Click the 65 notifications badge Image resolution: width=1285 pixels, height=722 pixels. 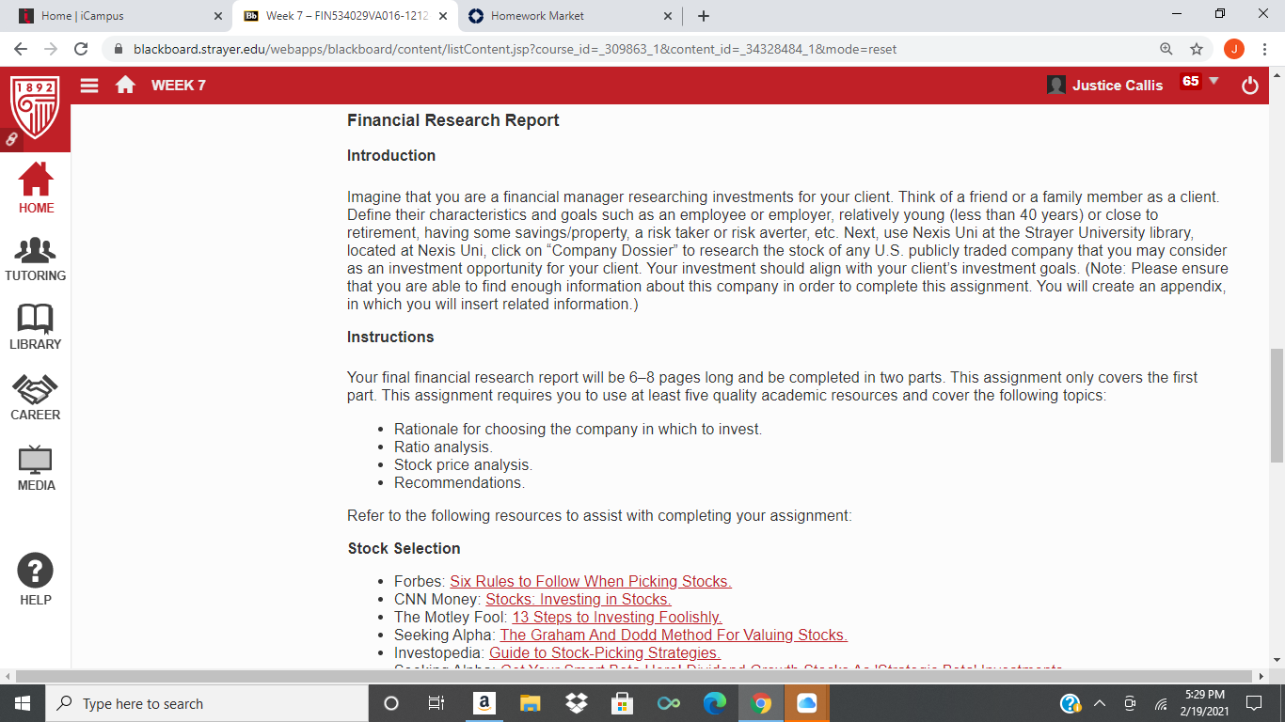(x=1191, y=81)
